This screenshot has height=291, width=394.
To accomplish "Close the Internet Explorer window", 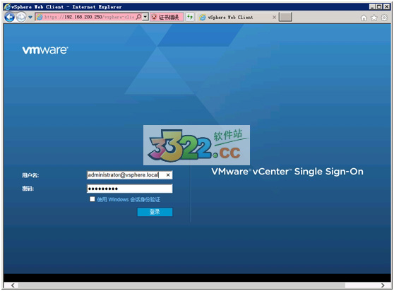I will 386,7.
